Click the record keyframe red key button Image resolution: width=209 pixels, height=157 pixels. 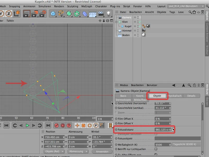[56, 126]
